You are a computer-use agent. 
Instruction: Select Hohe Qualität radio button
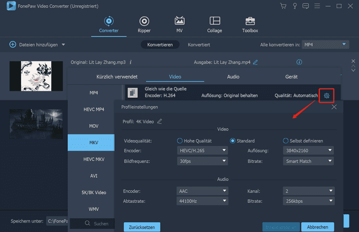point(180,141)
